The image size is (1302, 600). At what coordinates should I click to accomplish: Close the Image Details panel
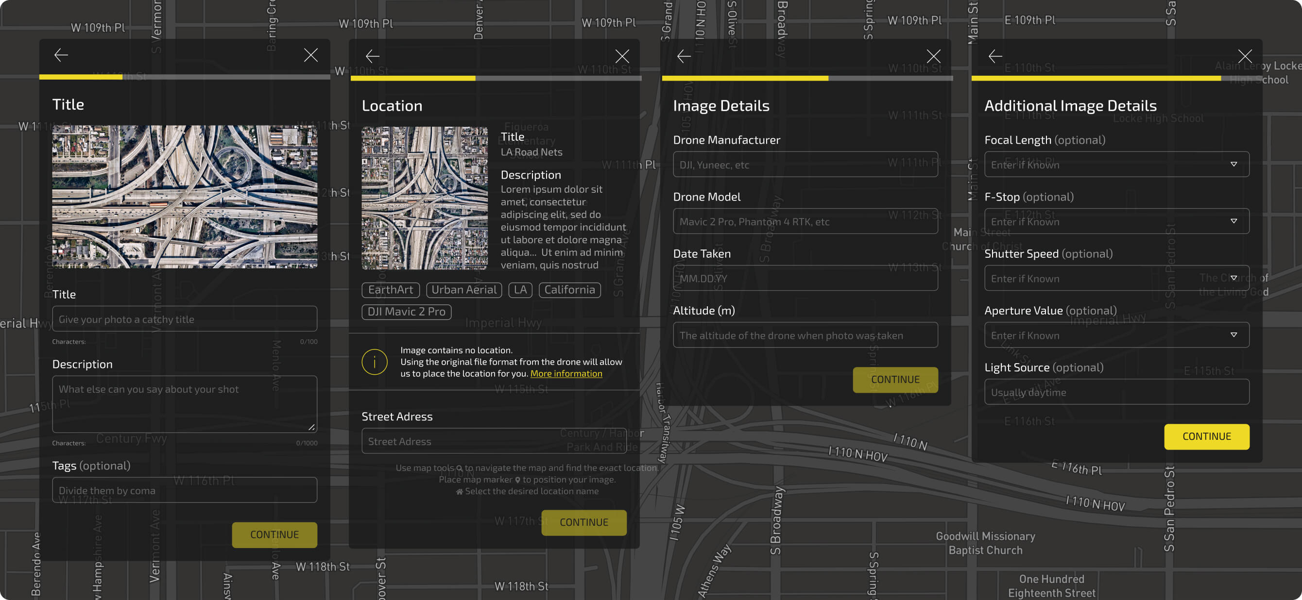[x=934, y=56]
